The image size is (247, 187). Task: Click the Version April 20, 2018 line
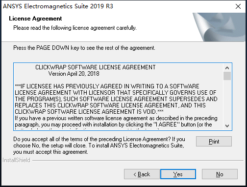74,74
